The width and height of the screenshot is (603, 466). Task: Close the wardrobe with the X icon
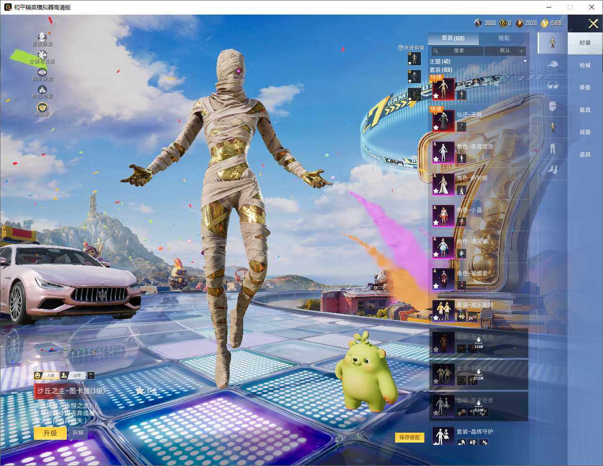593,23
